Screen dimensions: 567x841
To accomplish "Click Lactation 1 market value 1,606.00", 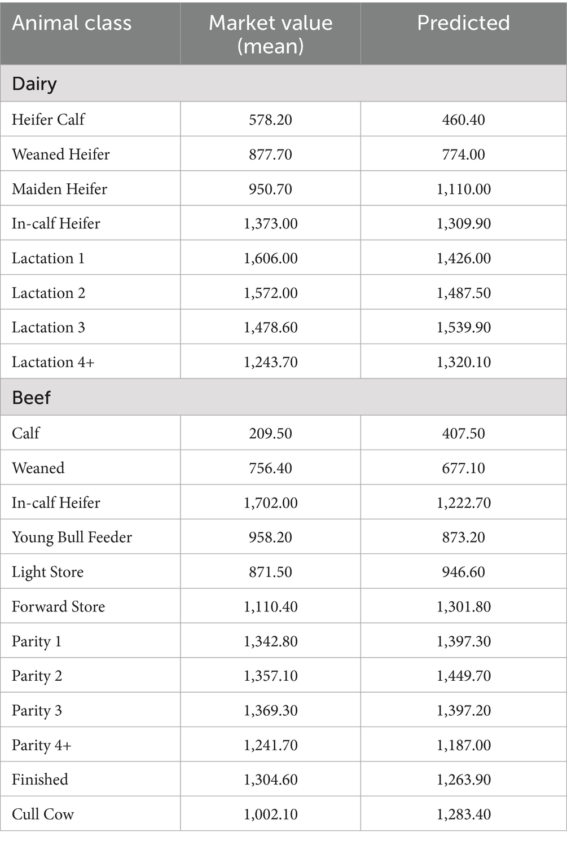I will coord(270,258).
